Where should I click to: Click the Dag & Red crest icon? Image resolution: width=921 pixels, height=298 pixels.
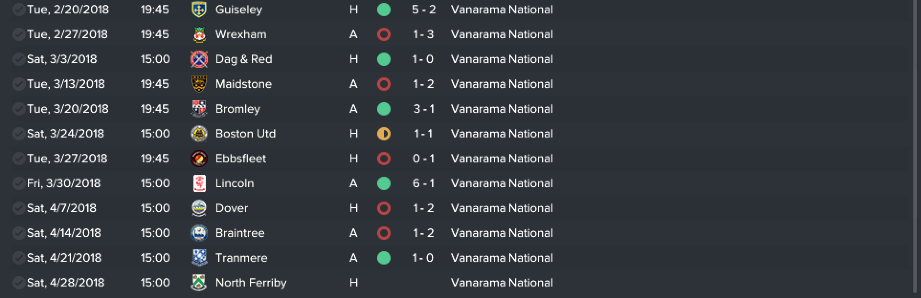[x=199, y=59]
